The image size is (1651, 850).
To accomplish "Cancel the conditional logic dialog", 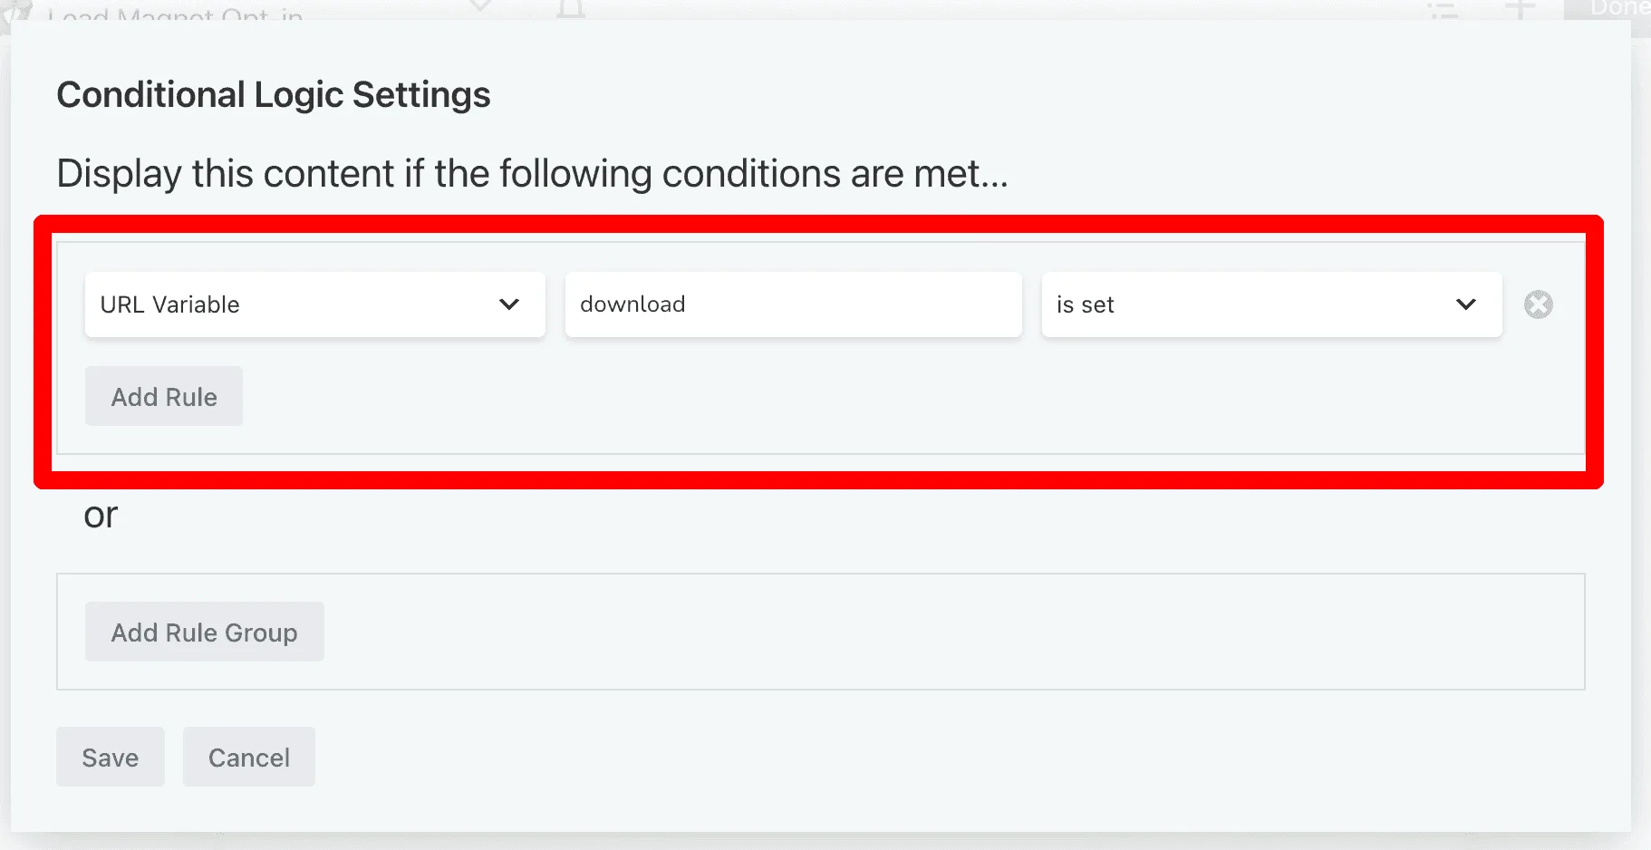I will click(249, 757).
